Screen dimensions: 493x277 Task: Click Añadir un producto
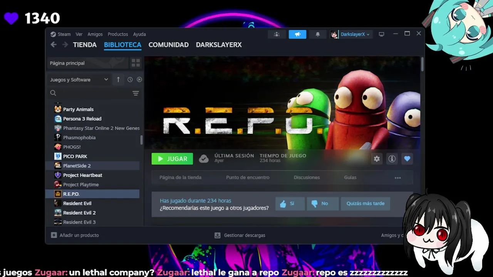[75, 235]
